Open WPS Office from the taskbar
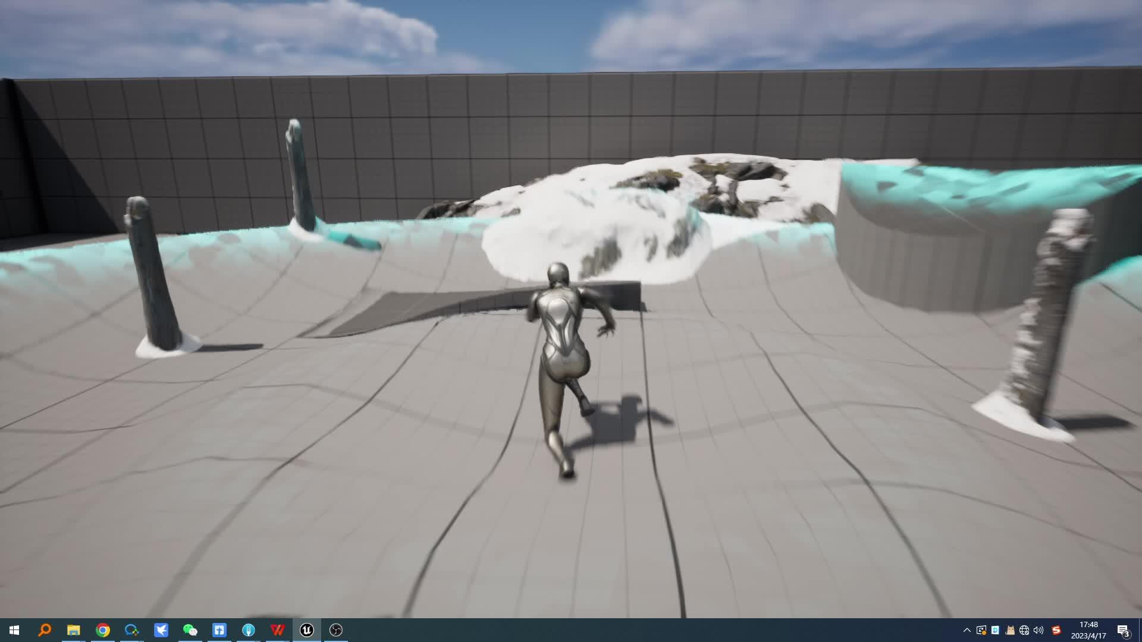The image size is (1142, 642). coord(277,630)
